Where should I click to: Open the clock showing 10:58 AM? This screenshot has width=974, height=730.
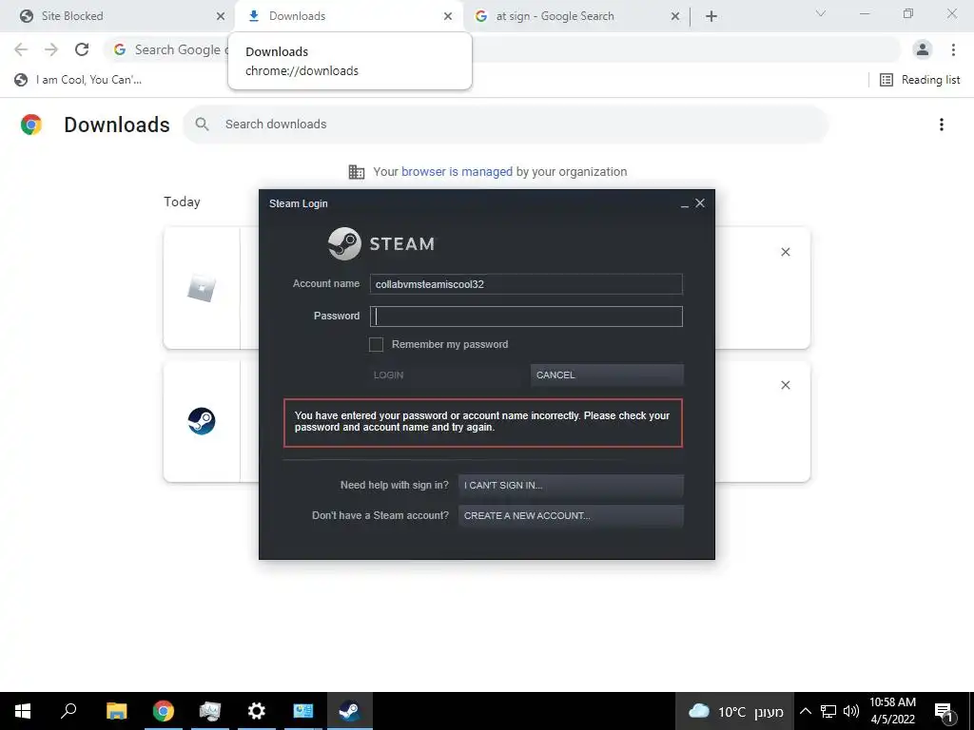pyautogui.click(x=892, y=711)
